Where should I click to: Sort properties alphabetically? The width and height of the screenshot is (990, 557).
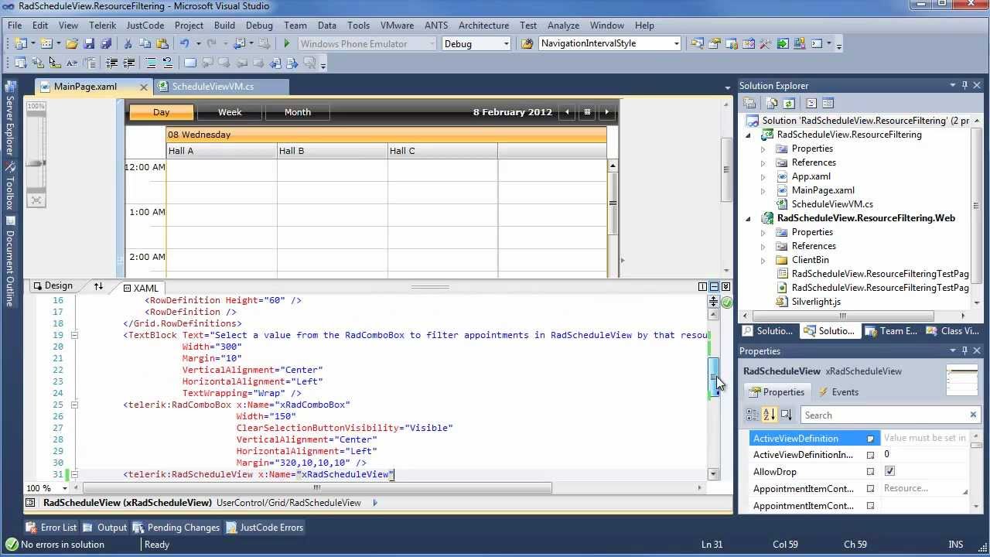(x=769, y=415)
